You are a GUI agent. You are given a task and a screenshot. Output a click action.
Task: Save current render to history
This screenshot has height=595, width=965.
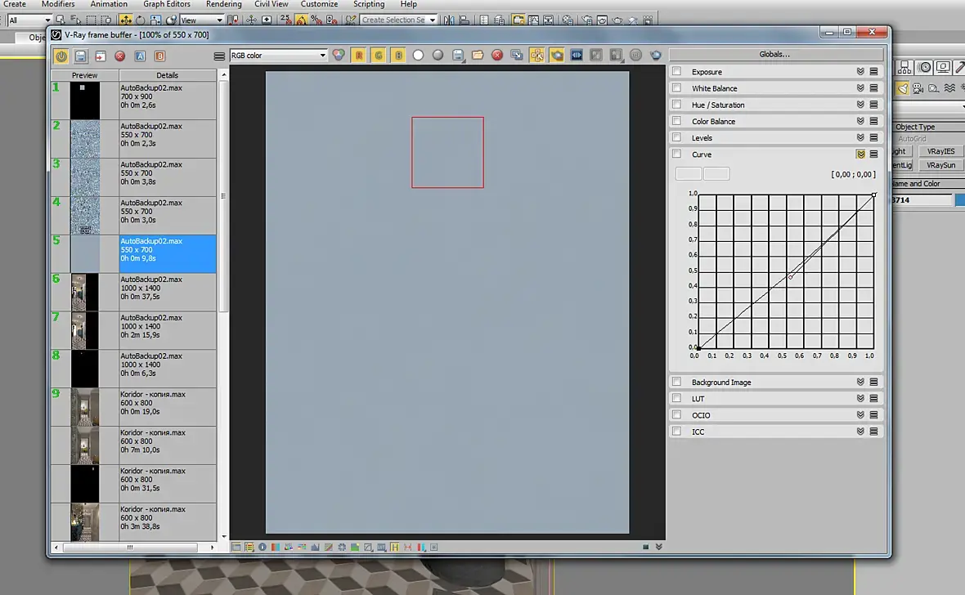(81, 56)
